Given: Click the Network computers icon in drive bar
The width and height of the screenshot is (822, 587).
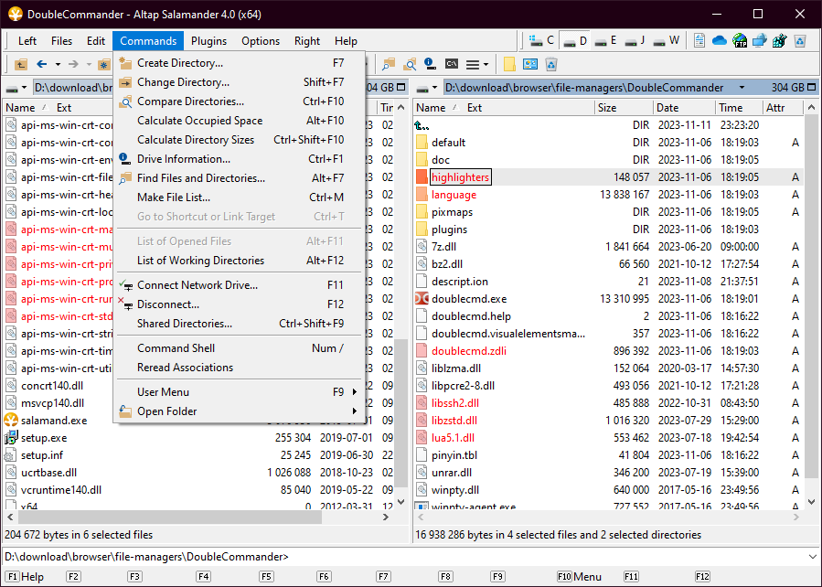Looking at the screenshot, I should coord(759,41).
